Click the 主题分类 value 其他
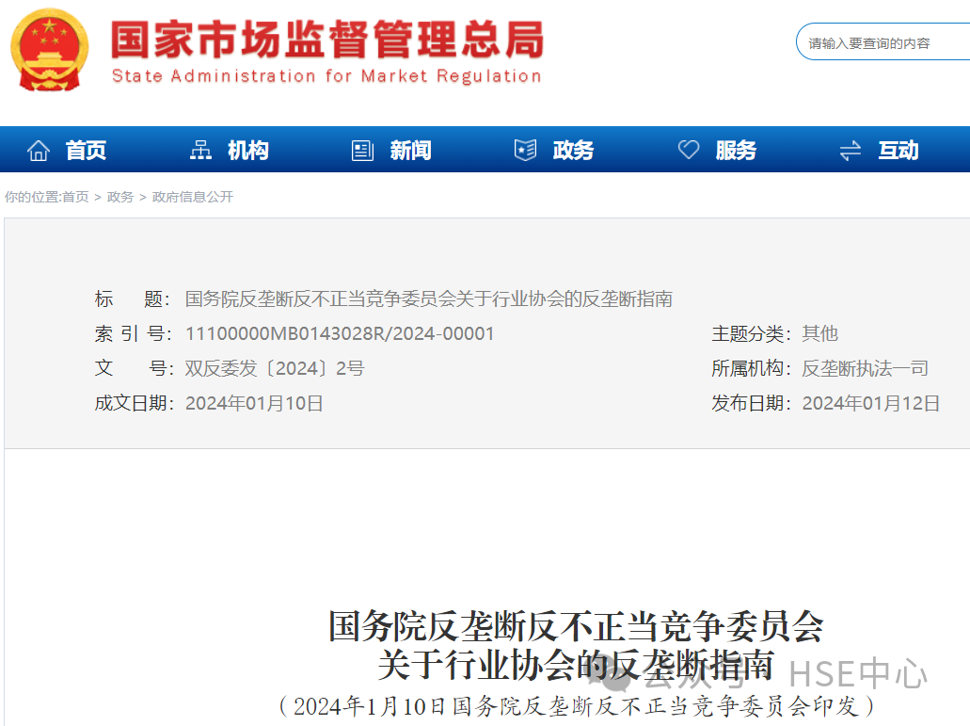The height and width of the screenshot is (726, 970). click(819, 333)
